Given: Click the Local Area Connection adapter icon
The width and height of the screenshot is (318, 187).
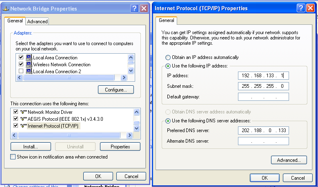Looking at the screenshot, I should pyautogui.click(x=29, y=58).
